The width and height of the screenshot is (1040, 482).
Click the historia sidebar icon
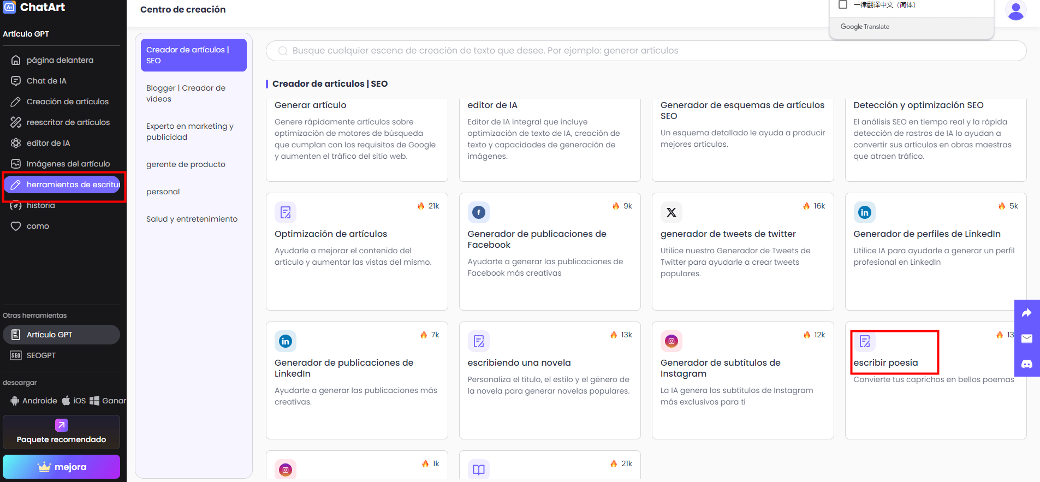[16, 206]
